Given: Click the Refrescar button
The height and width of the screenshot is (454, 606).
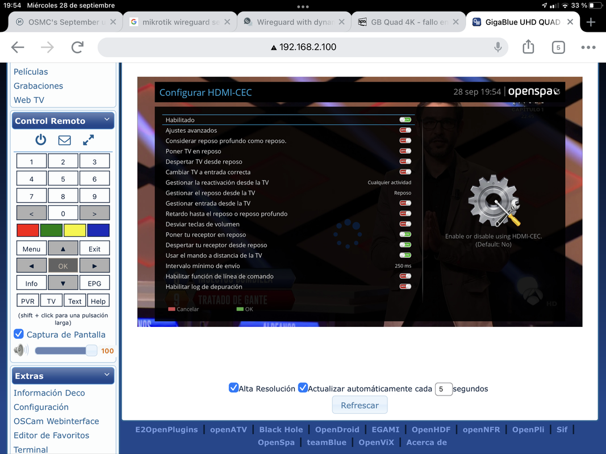Looking at the screenshot, I should [360, 405].
